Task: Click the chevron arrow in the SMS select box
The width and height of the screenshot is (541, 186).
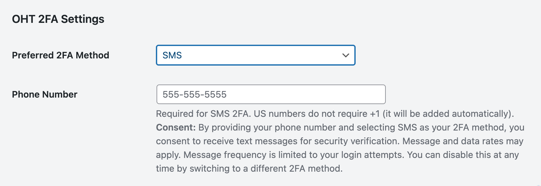Action: click(x=345, y=55)
